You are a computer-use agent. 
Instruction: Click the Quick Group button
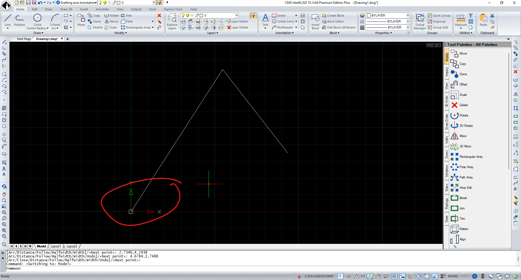click(x=439, y=15)
